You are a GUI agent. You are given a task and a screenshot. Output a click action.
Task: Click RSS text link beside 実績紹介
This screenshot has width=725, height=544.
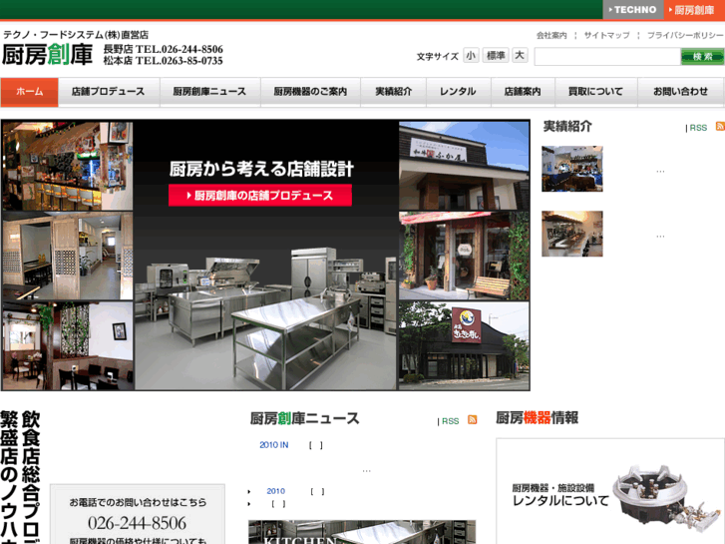click(x=698, y=128)
